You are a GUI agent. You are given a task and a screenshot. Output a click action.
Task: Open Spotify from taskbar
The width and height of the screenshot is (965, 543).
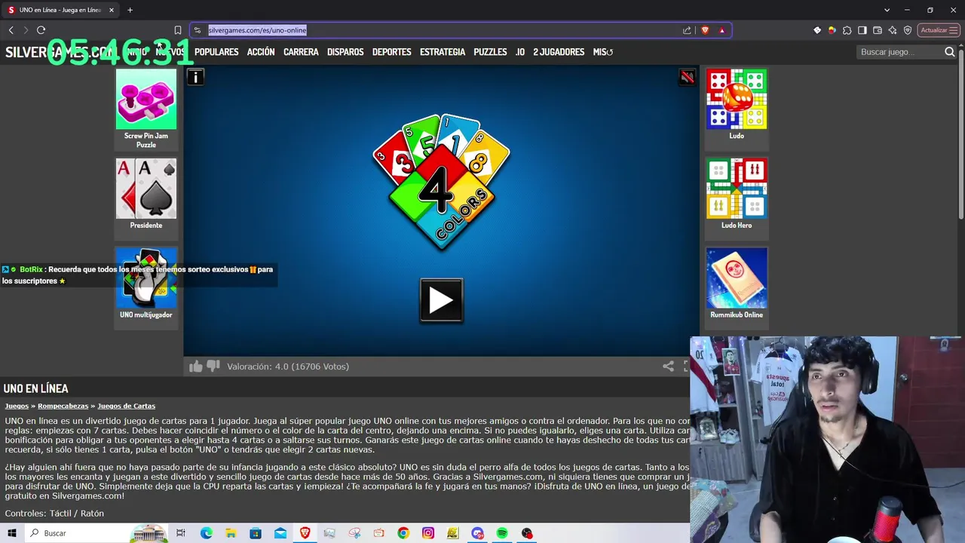pos(502,533)
